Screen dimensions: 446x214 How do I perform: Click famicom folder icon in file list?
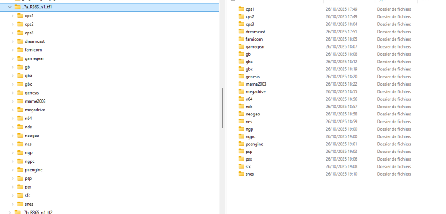click(241, 39)
